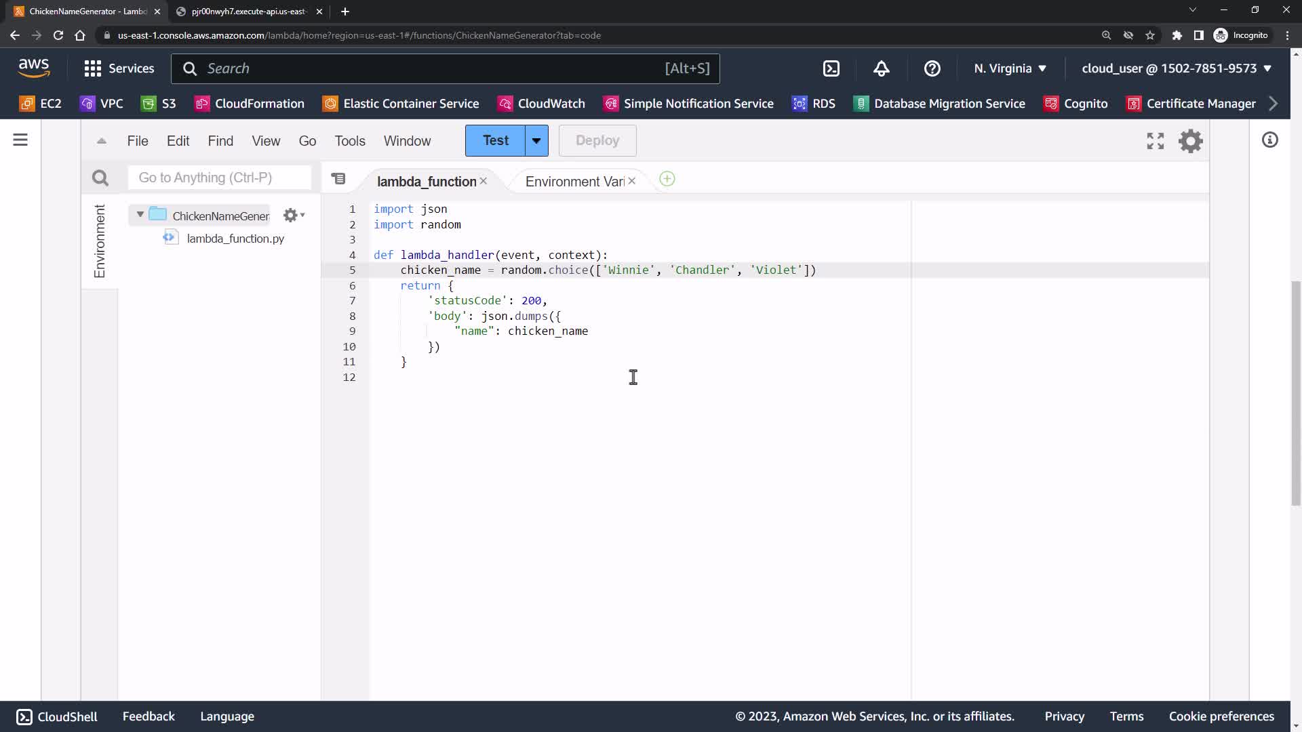Screen dimensions: 1302x732
Task: Open the Tools menu
Action: (x=350, y=141)
